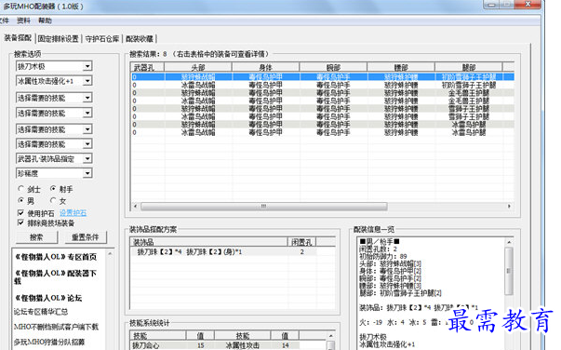Viewport: 561px width, 350px height.
Task: Open the 帮助 menu
Action: (x=45, y=20)
